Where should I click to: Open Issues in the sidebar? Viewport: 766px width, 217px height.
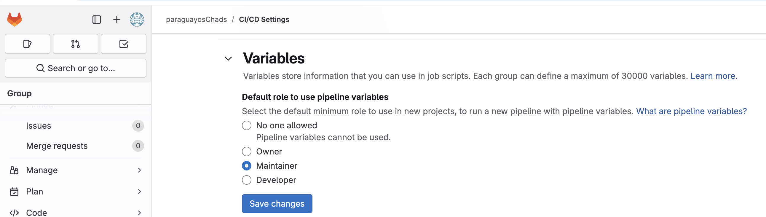coord(76,126)
